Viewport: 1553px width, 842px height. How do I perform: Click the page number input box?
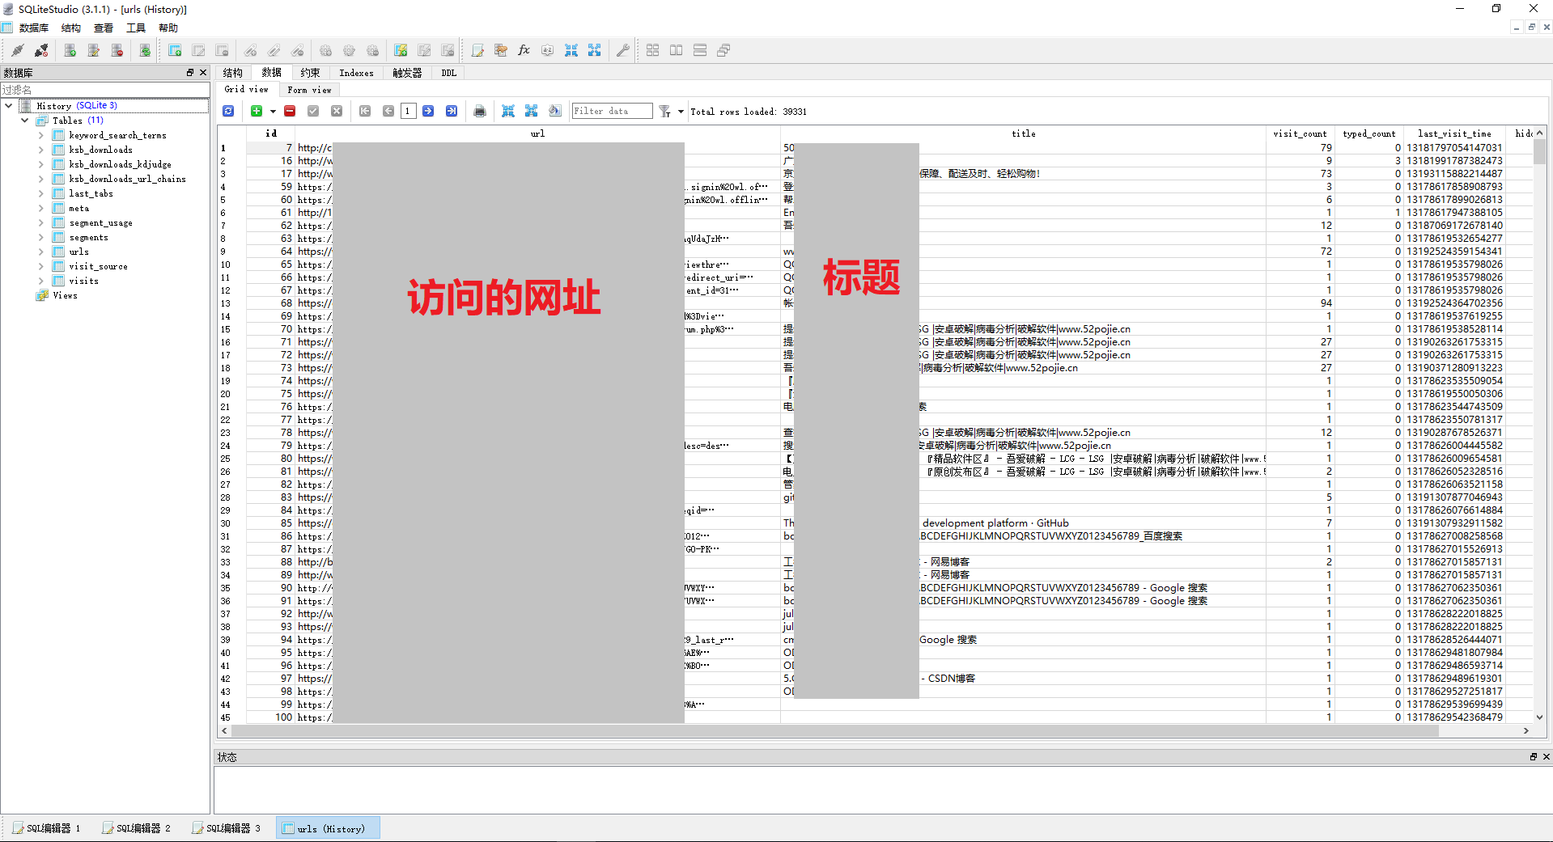[408, 111]
